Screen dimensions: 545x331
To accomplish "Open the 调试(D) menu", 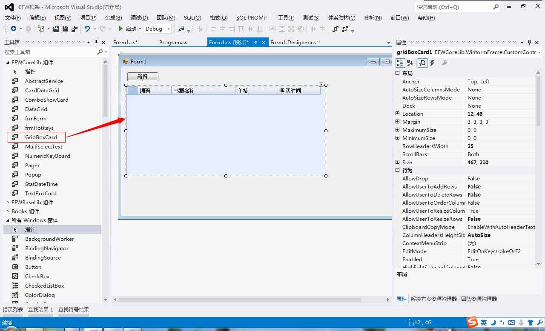I will [139, 17].
